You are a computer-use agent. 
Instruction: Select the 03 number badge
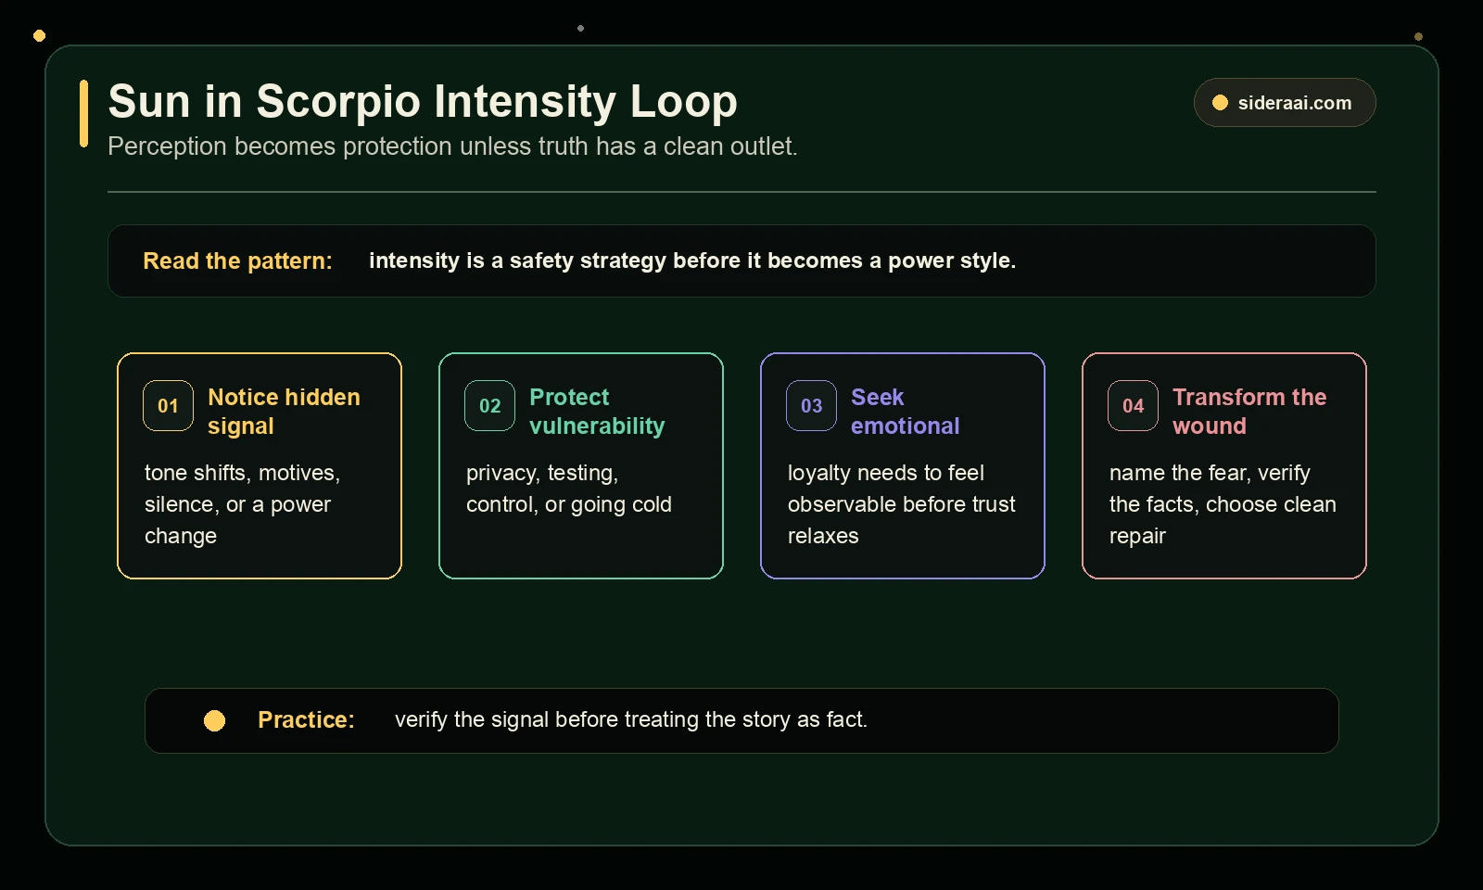811,406
